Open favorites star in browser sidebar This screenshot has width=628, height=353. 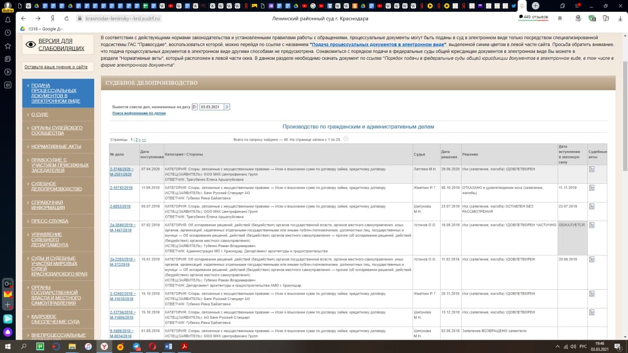pos(8,46)
